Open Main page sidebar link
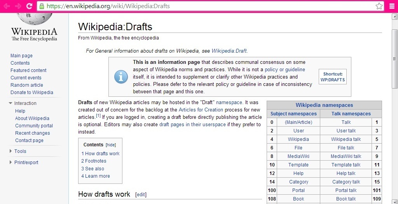398x204 pixels. tap(22, 56)
